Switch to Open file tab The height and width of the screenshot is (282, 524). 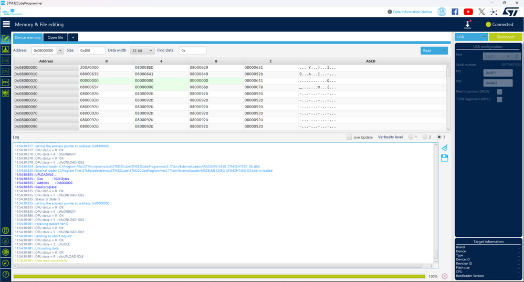pyautogui.click(x=56, y=37)
